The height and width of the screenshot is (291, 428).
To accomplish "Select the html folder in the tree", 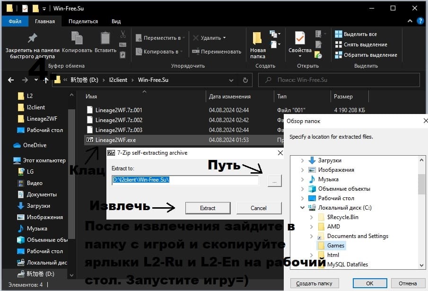I will click(x=333, y=255).
